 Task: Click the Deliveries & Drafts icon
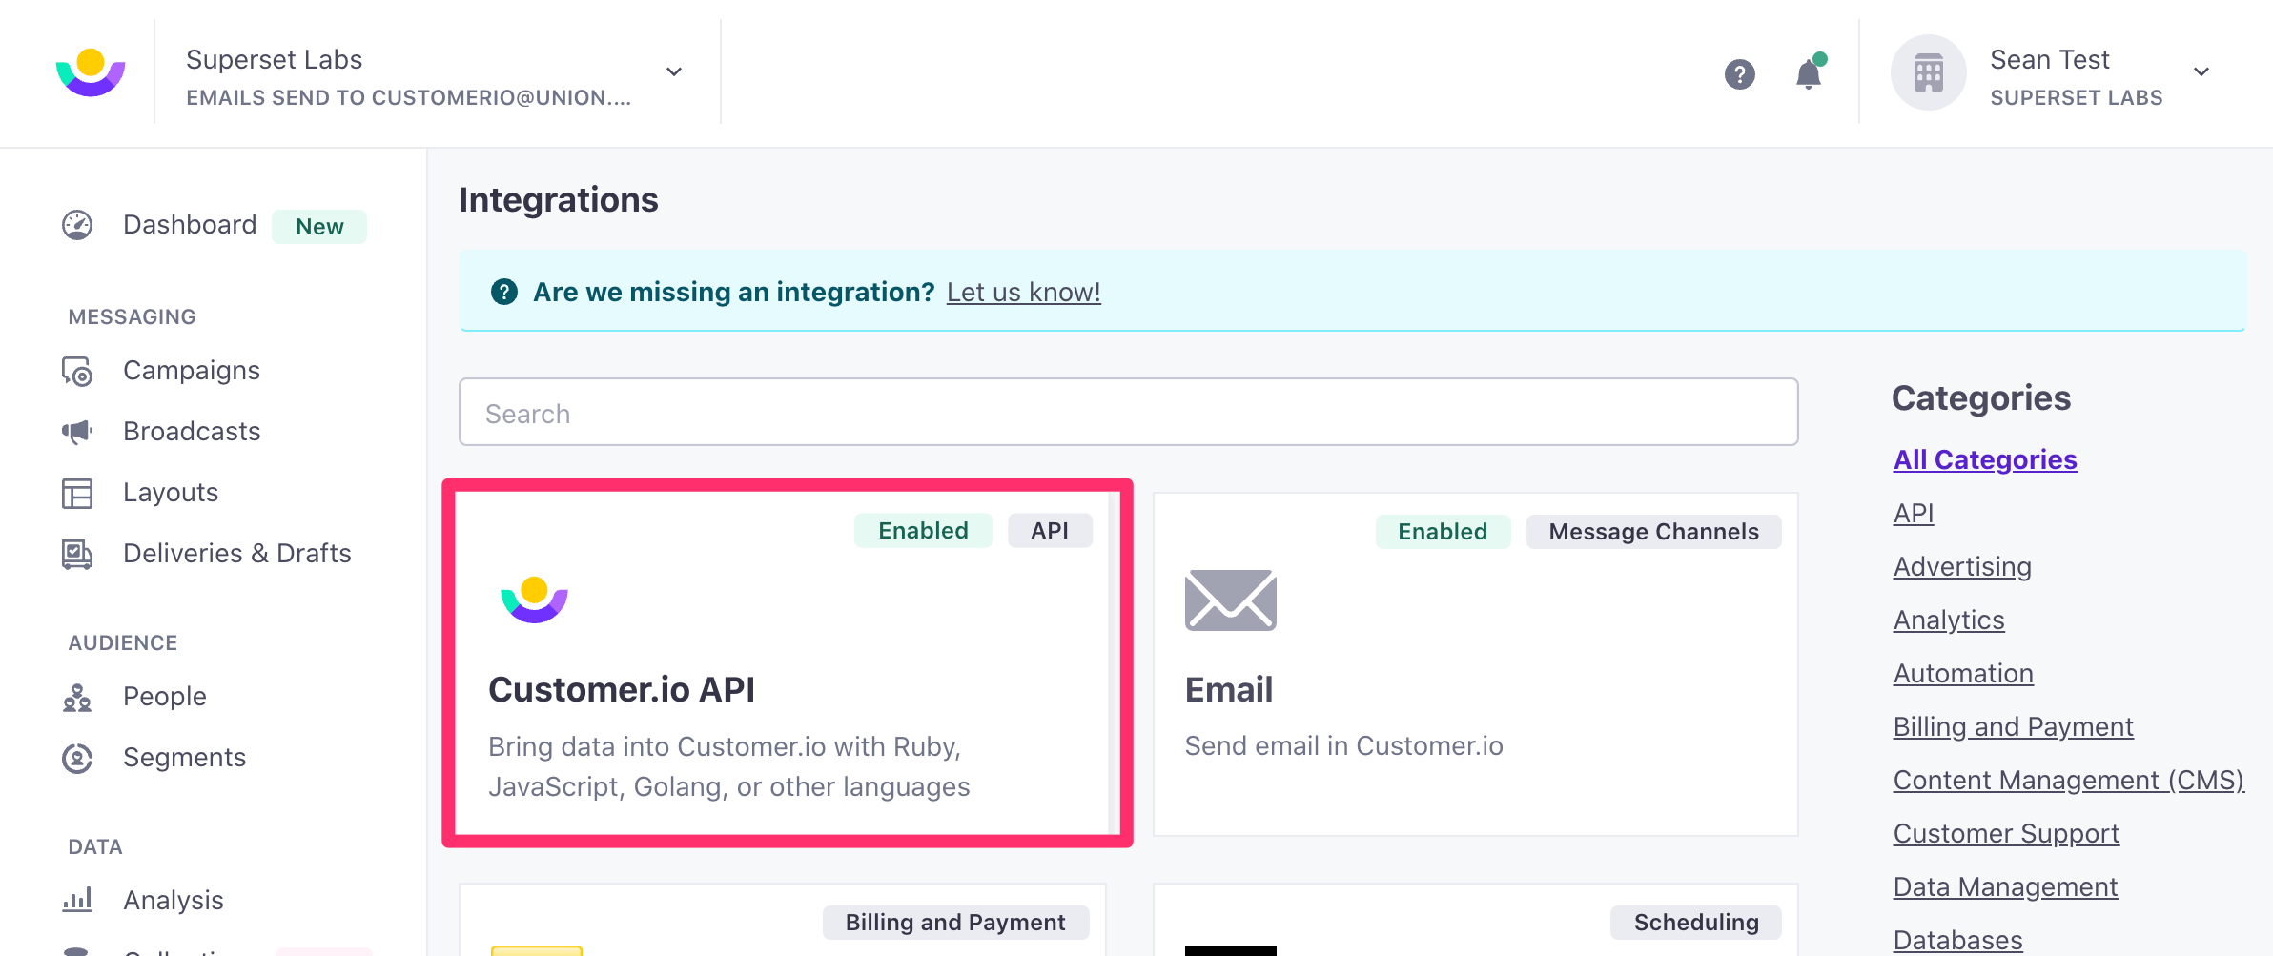click(x=77, y=554)
